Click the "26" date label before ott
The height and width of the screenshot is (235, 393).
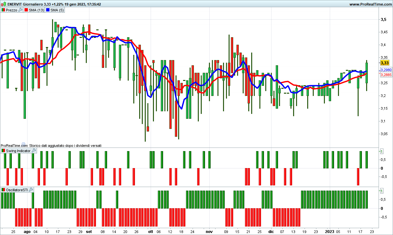[x=137, y=232]
